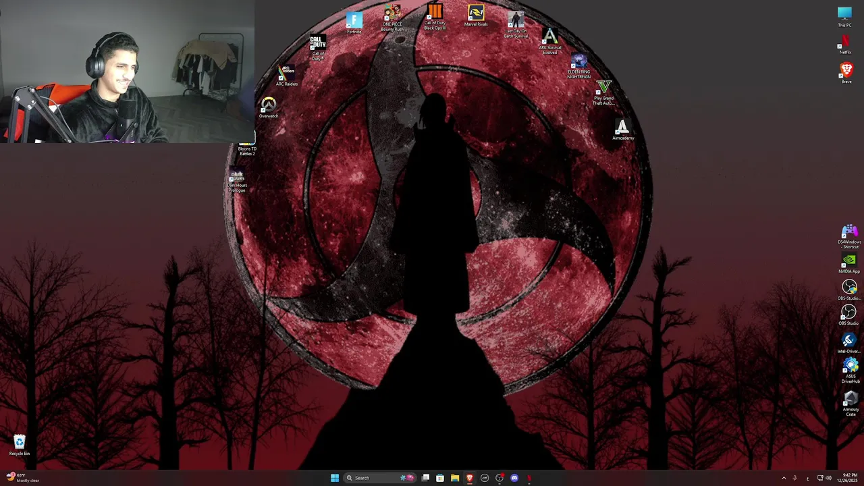Select the ARC Raiders shortcut

pyautogui.click(x=287, y=76)
